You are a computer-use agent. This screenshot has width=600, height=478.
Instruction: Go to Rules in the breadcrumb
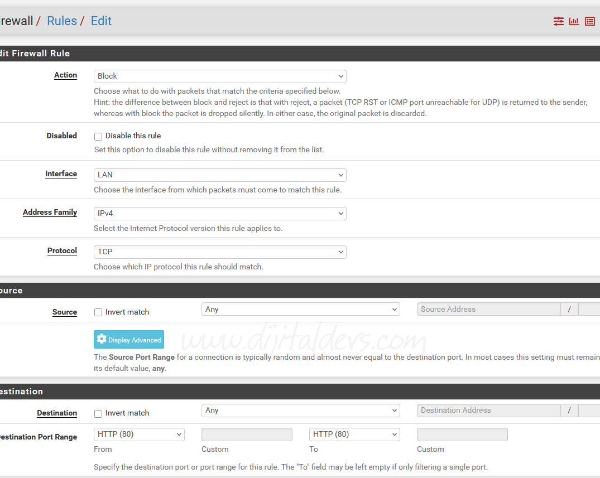[61, 21]
